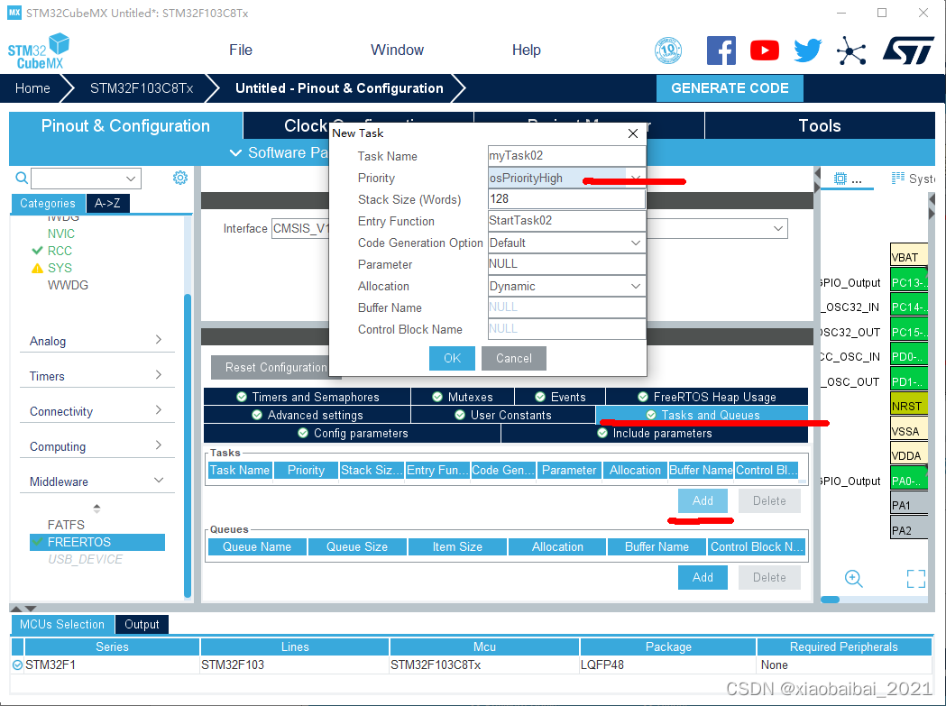This screenshot has width=946, height=706.
Task: Open the Events tab
Action: [x=560, y=397]
